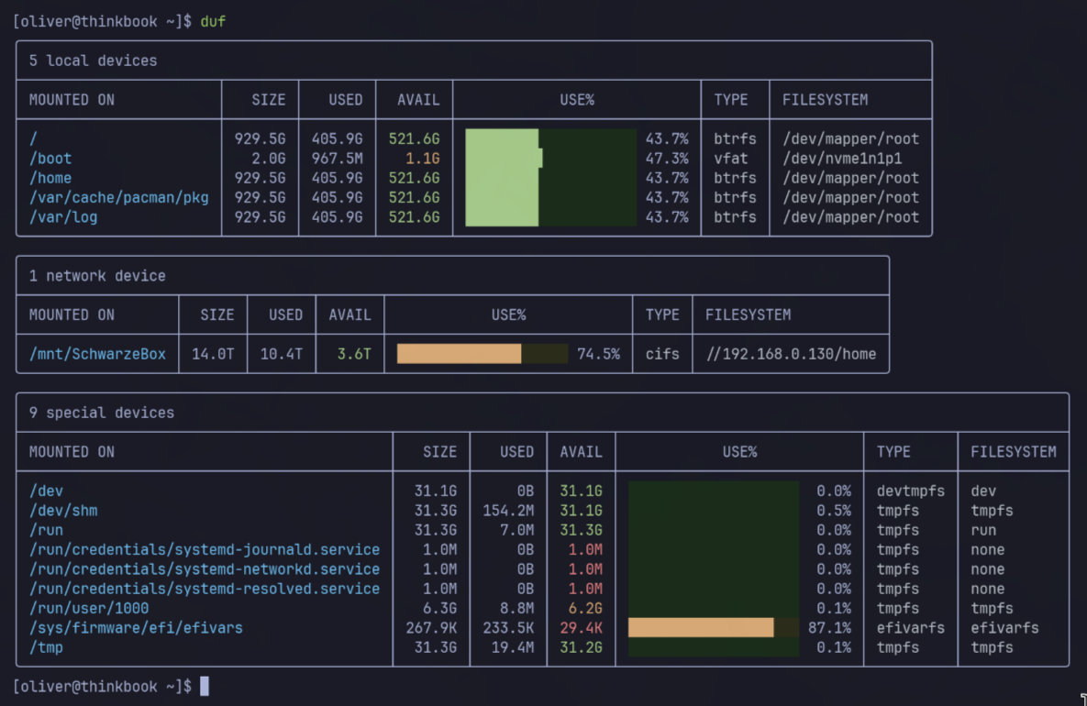Screen dimensions: 1087x706
Task: Click the /dev/nvme1n1p1 filesystem entry
Action: (x=842, y=159)
